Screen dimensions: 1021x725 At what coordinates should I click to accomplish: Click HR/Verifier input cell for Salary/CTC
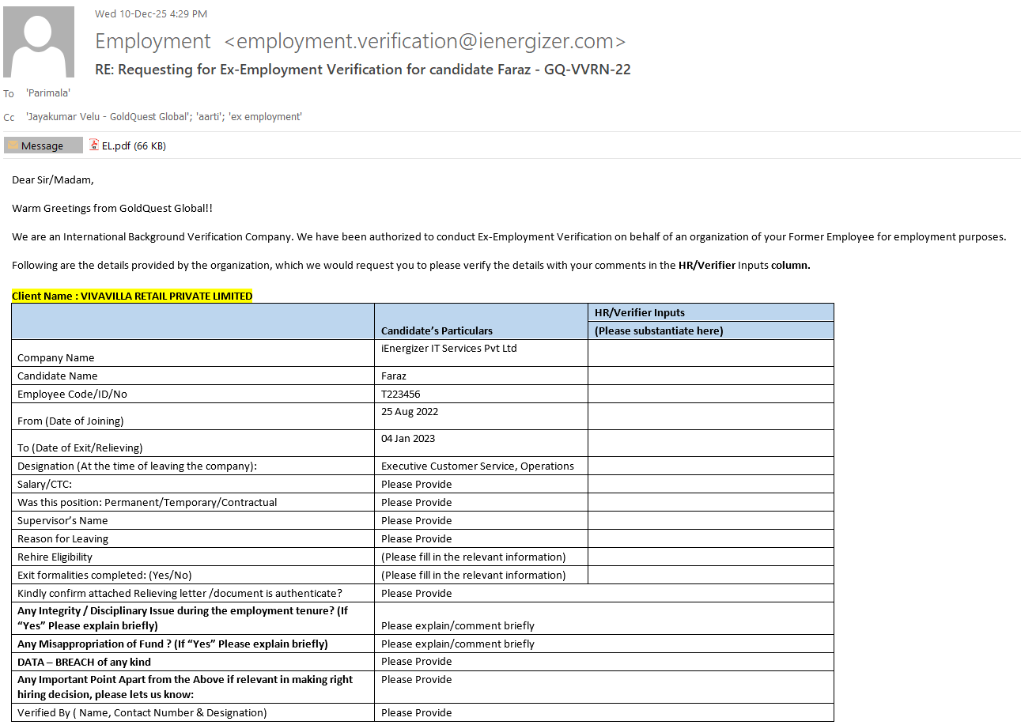(x=710, y=484)
